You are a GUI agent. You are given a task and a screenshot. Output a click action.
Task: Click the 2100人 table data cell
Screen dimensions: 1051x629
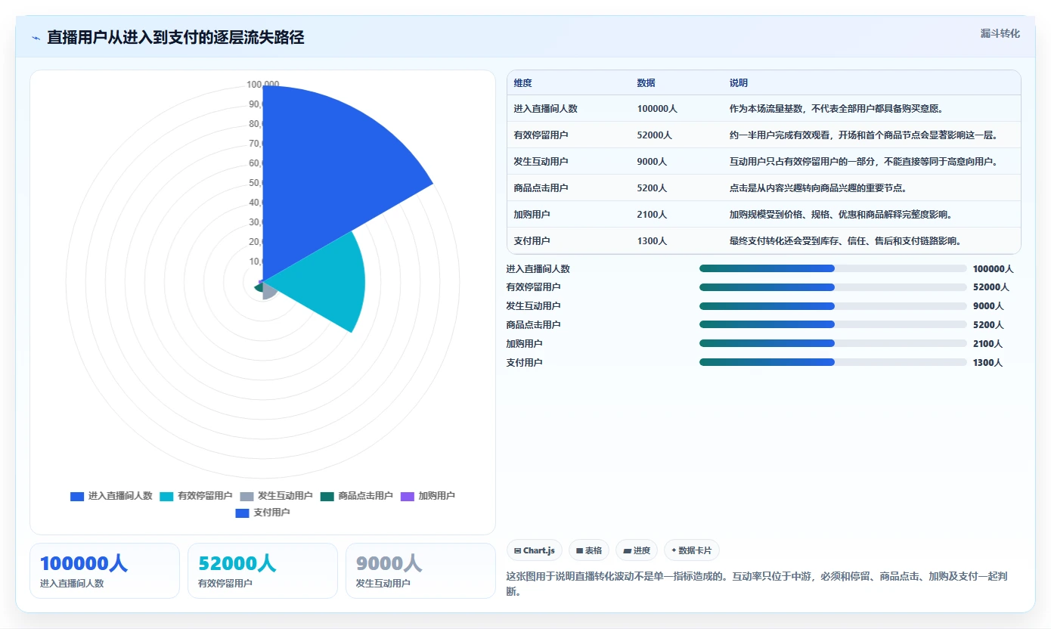coord(652,215)
